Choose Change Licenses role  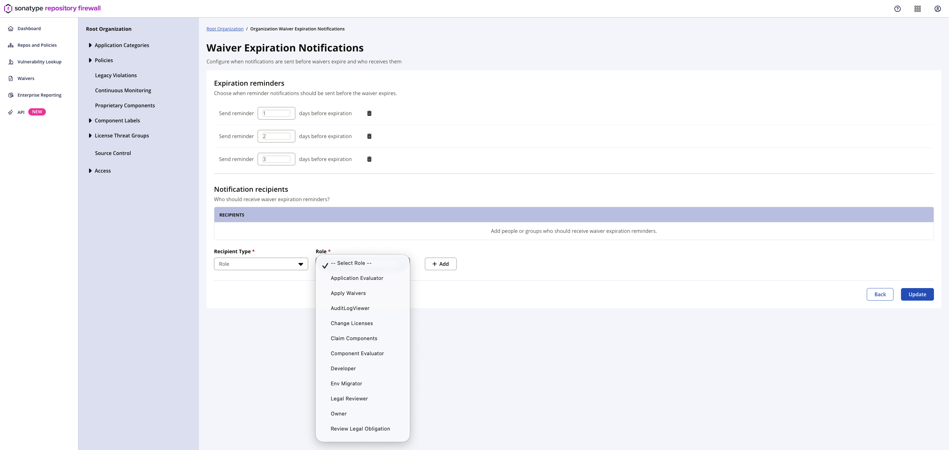click(x=362, y=323)
